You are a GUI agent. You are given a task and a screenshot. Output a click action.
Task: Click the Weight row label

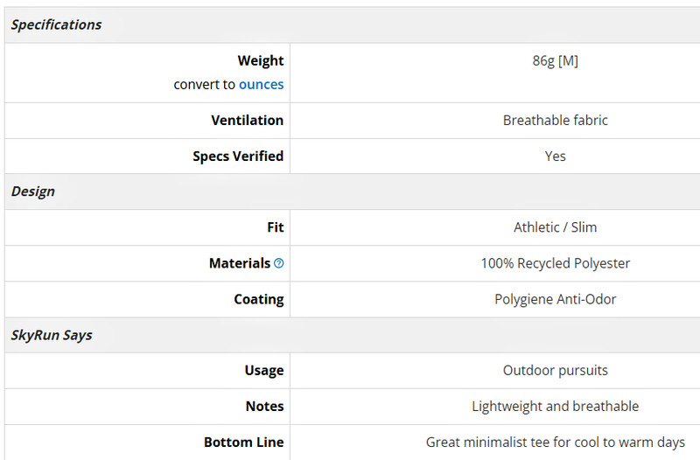point(261,60)
